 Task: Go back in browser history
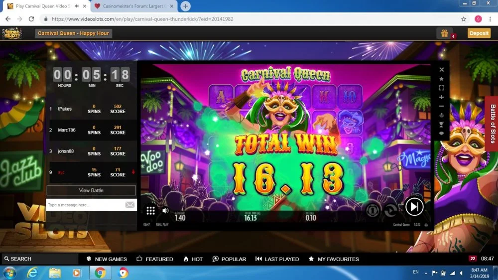[x=8, y=19]
